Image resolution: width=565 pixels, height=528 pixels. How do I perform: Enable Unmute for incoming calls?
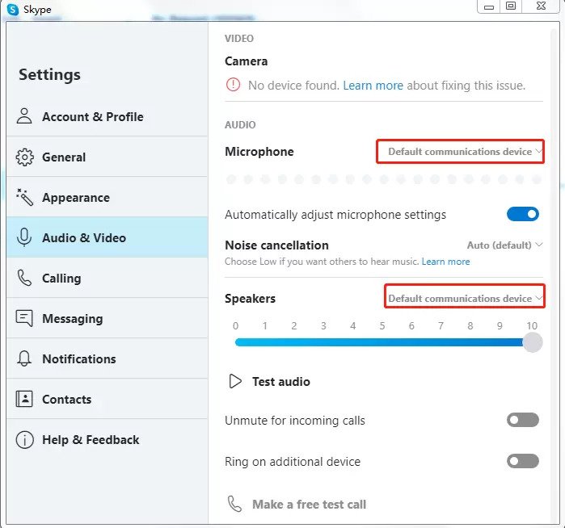coord(523,420)
